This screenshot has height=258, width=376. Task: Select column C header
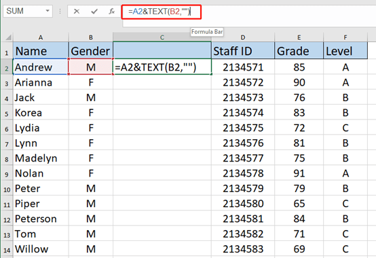(x=162, y=37)
